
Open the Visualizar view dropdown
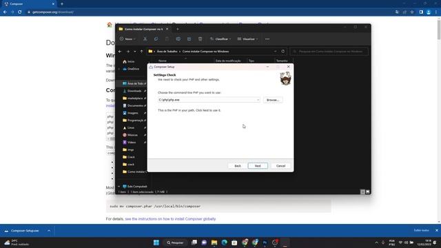pos(247,39)
